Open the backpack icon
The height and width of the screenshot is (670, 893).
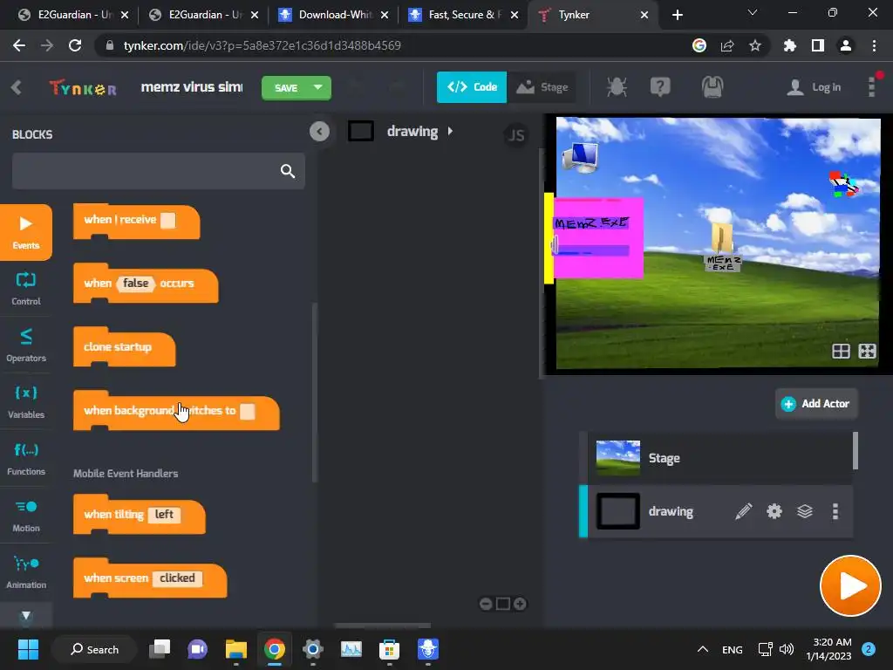click(x=712, y=87)
